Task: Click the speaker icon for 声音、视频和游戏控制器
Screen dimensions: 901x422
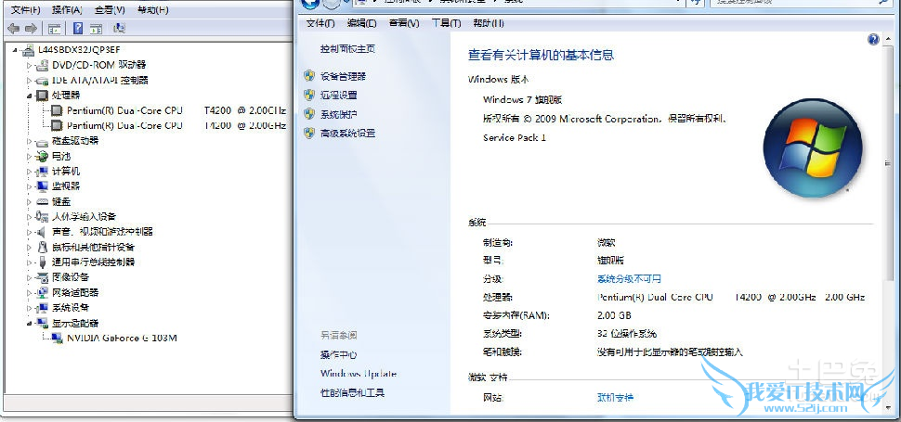Action: pos(41,232)
